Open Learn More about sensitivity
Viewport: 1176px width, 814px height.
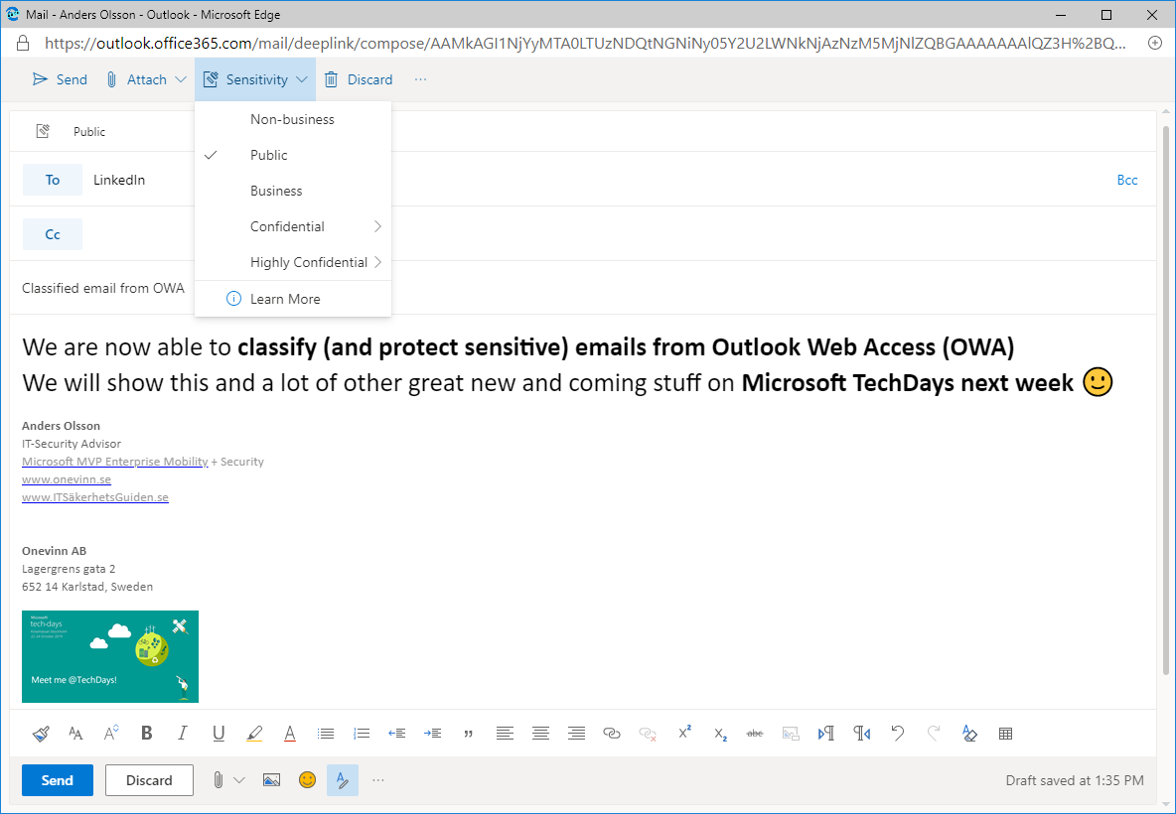tap(292, 299)
